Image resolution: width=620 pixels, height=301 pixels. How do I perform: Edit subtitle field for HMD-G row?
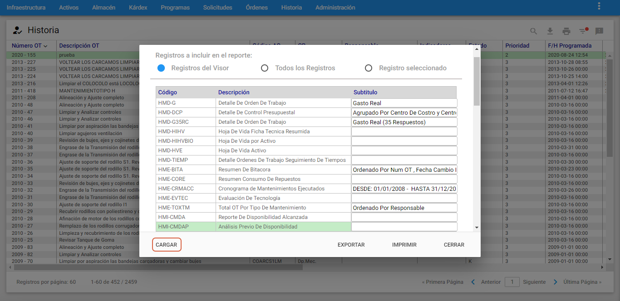click(x=404, y=103)
